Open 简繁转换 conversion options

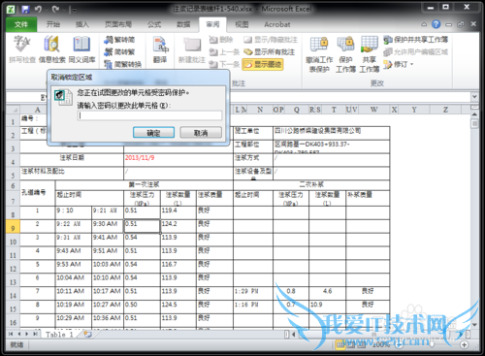pyautogui.click(x=123, y=64)
